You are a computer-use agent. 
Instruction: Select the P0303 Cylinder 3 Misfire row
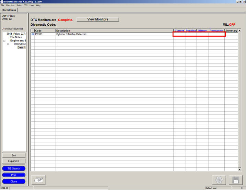click(x=103, y=34)
